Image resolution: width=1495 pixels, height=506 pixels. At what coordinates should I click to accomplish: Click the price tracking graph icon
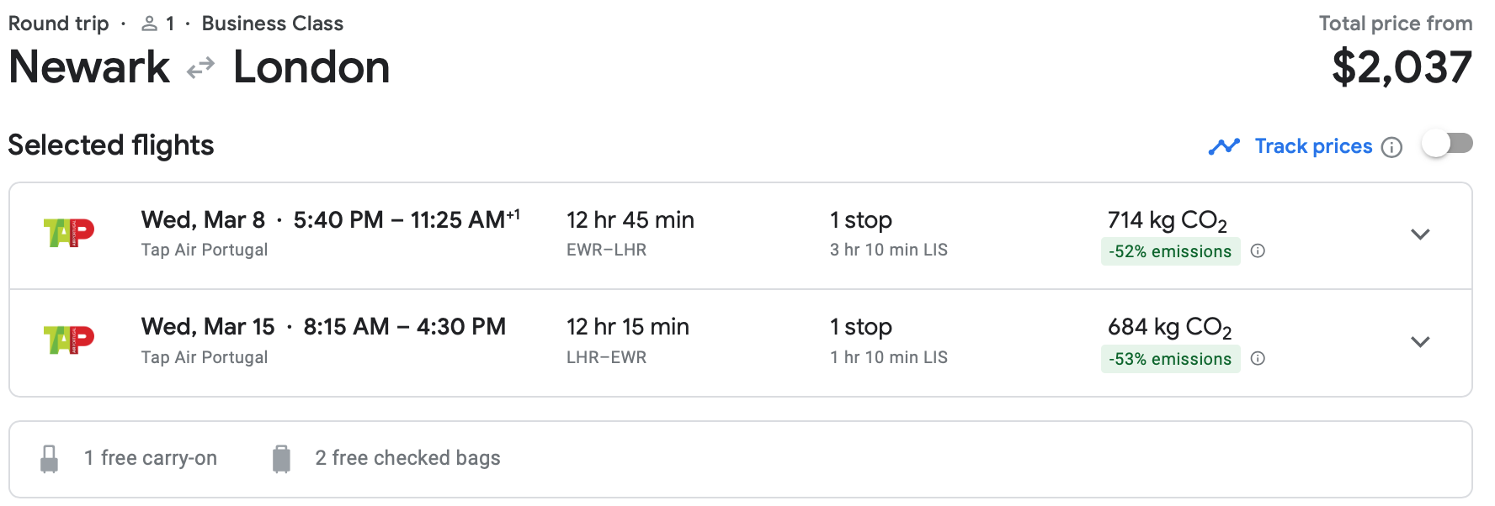tap(1224, 147)
